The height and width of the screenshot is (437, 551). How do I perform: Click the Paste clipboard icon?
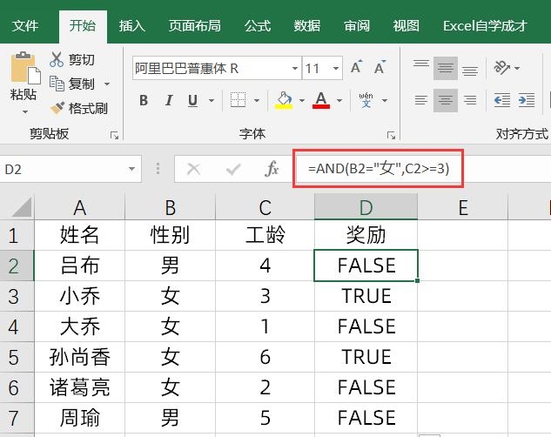pos(25,68)
